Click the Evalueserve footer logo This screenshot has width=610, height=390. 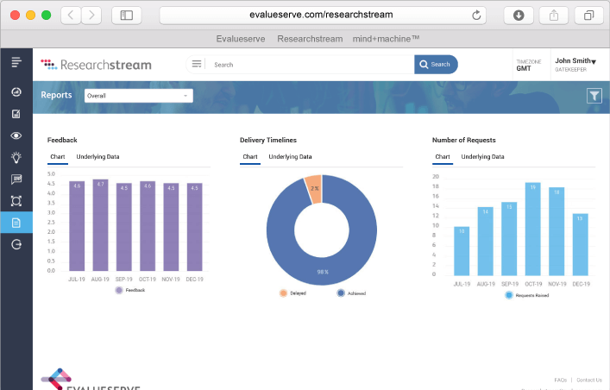click(x=91, y=379)
